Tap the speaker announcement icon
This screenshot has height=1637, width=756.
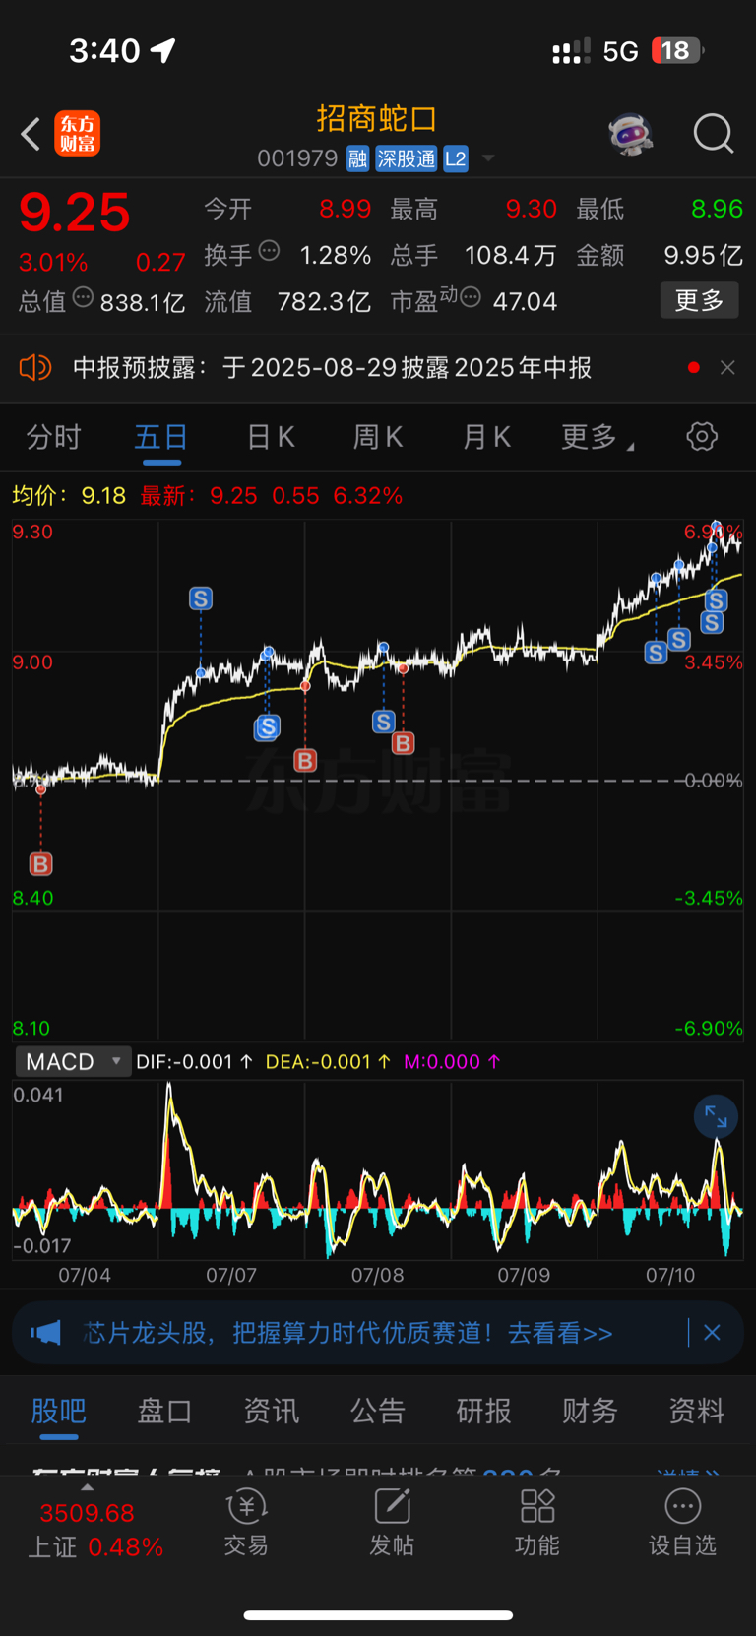[x=34, y=367]
